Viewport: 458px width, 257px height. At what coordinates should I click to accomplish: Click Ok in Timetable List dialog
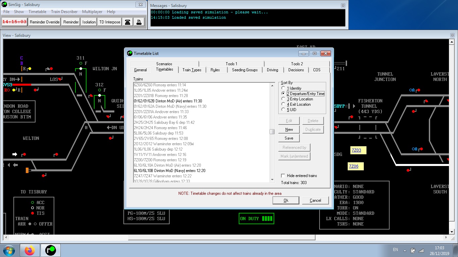click(286, 200)
